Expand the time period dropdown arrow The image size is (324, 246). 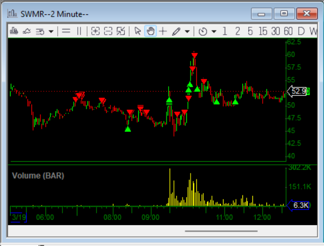pyautogui.click(x=214, y=31)
